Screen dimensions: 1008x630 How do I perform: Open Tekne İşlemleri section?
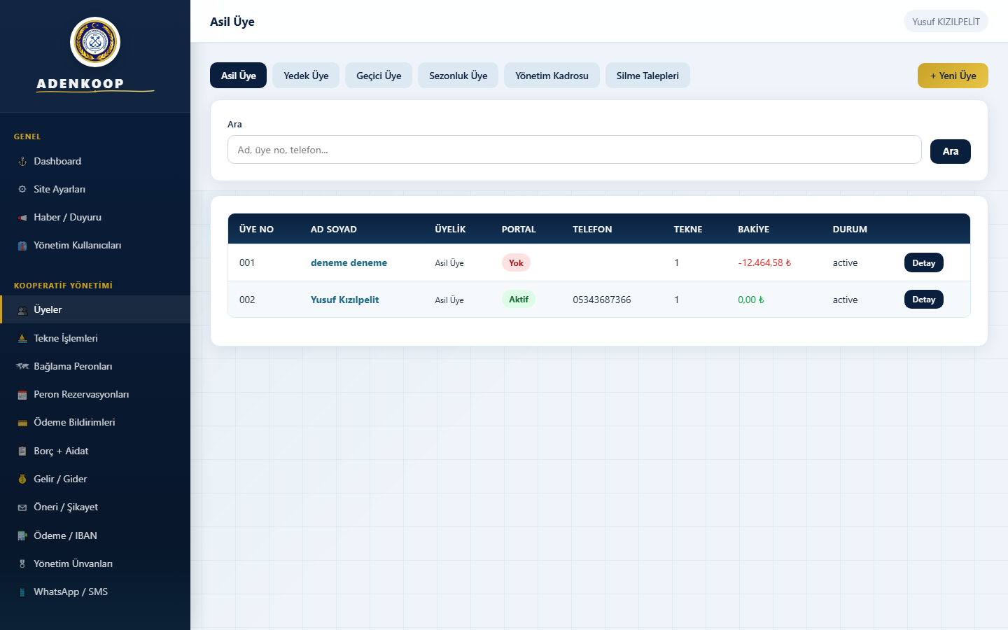[x=95, y=338]
